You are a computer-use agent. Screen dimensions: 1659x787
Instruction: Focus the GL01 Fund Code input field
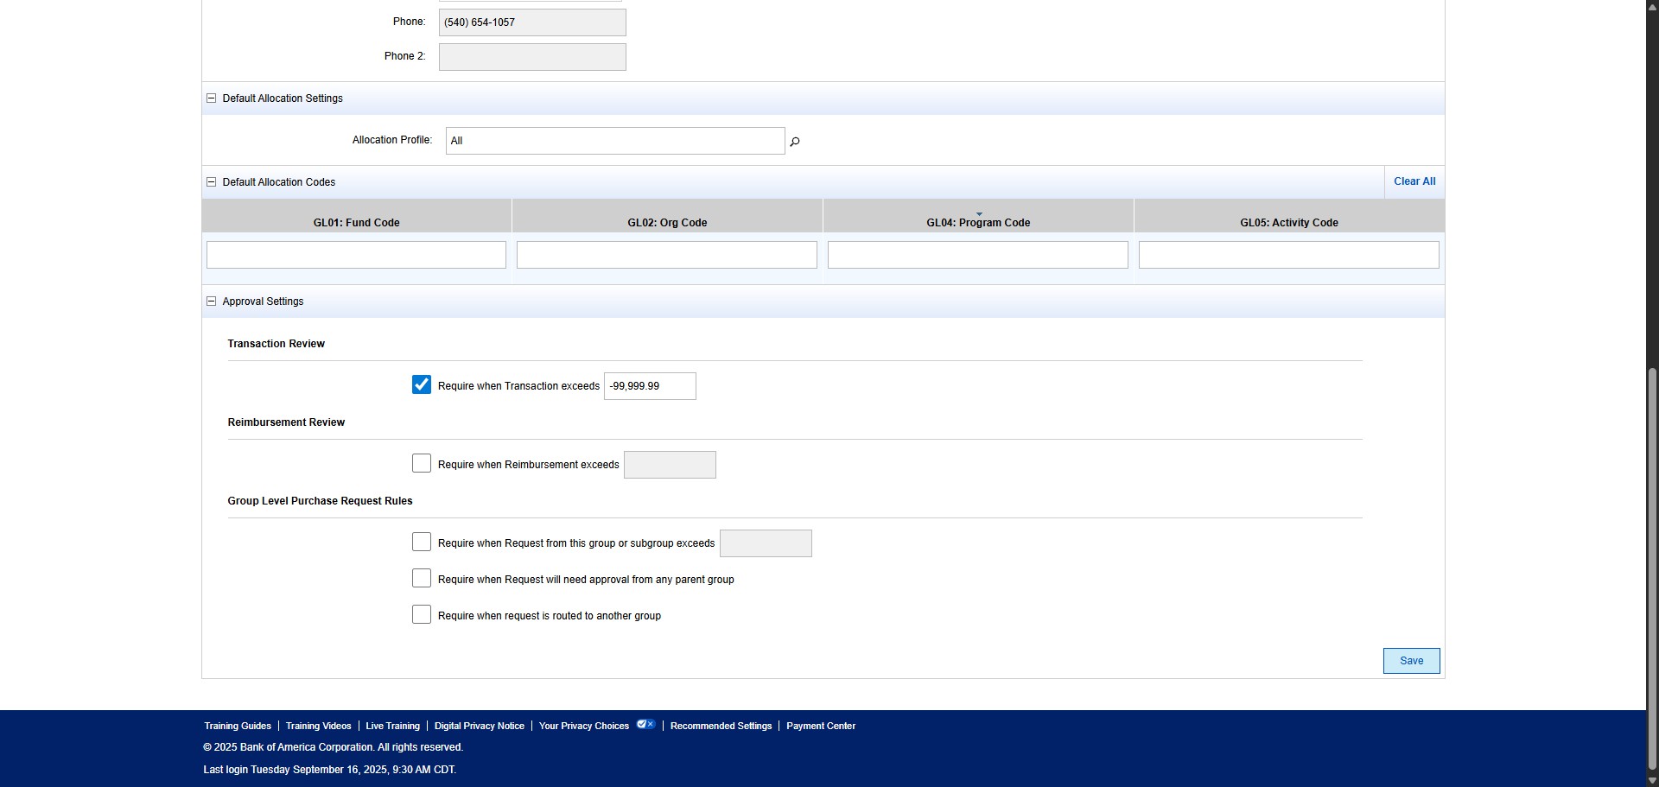click(356, 255)
